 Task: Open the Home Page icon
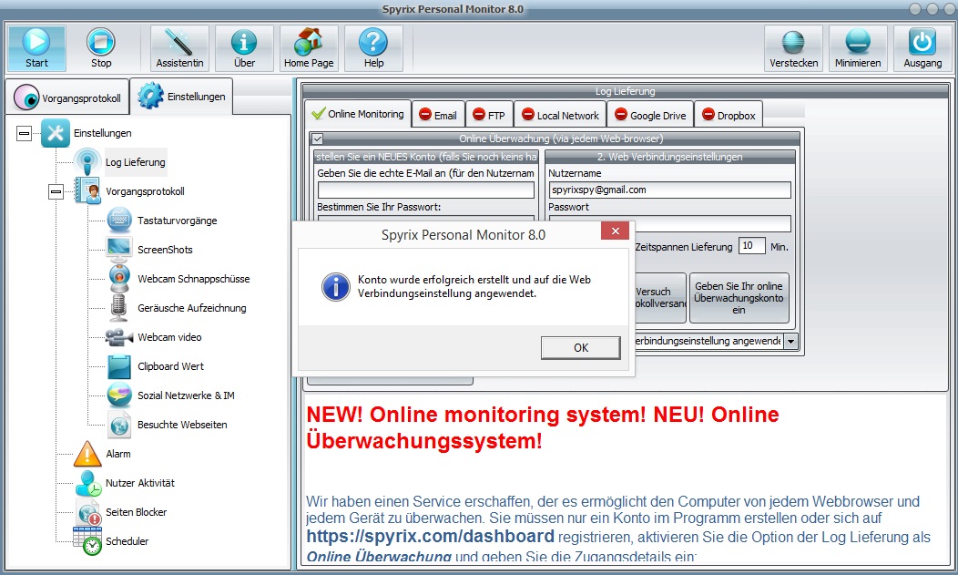[309, 42]
